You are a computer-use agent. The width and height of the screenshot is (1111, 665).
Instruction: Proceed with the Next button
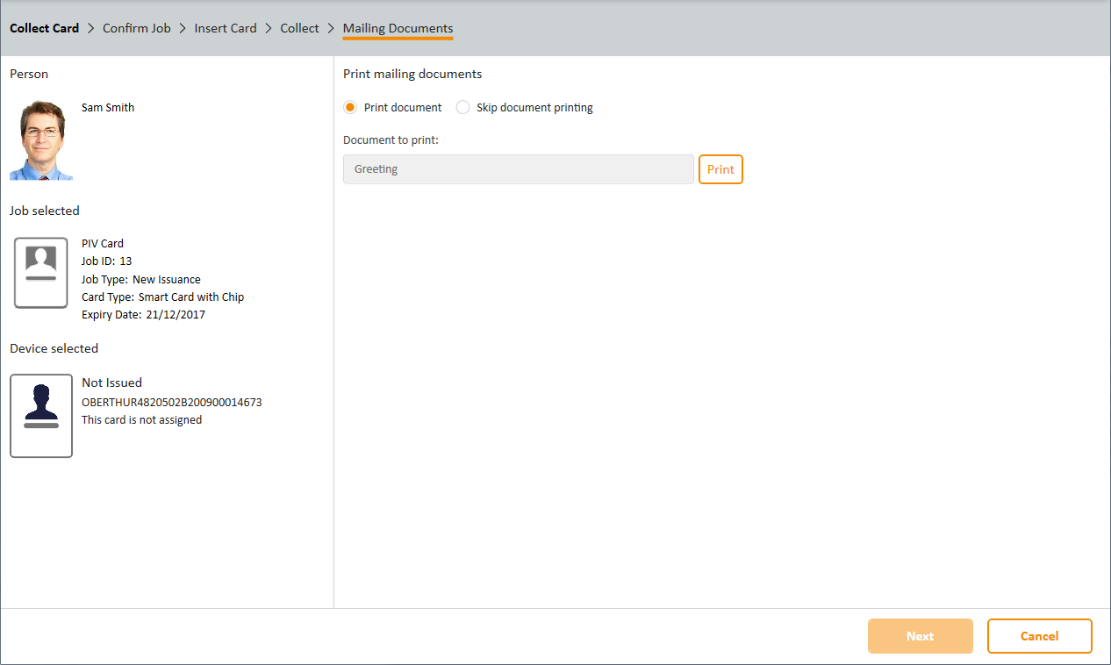point(920,636)
